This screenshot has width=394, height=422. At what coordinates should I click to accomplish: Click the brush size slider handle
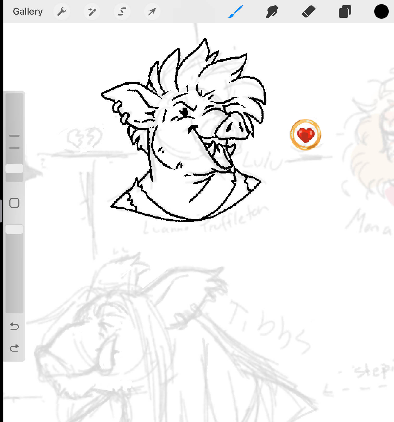[14, 169]
